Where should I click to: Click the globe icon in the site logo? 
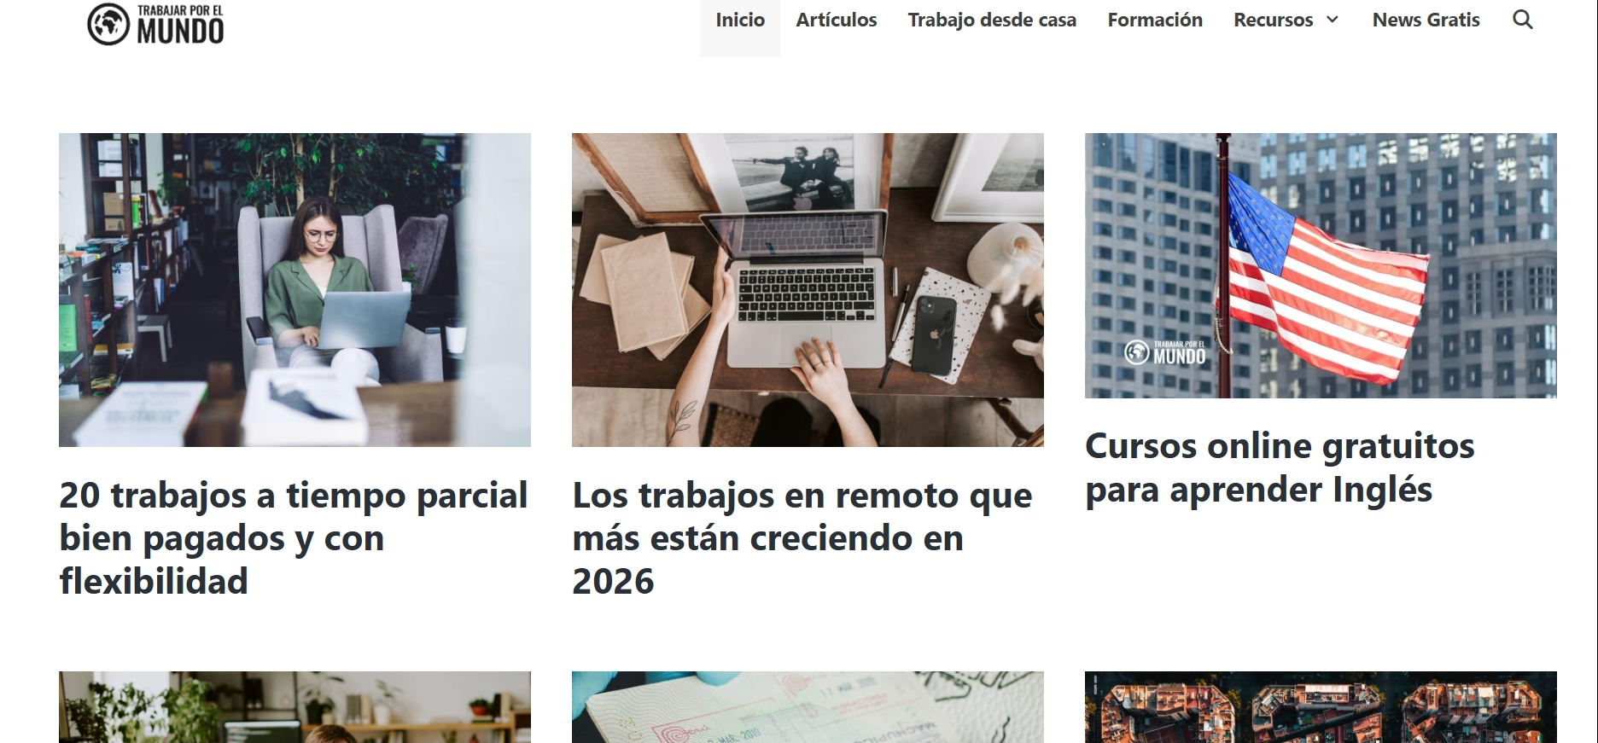[x=108, y=24]
